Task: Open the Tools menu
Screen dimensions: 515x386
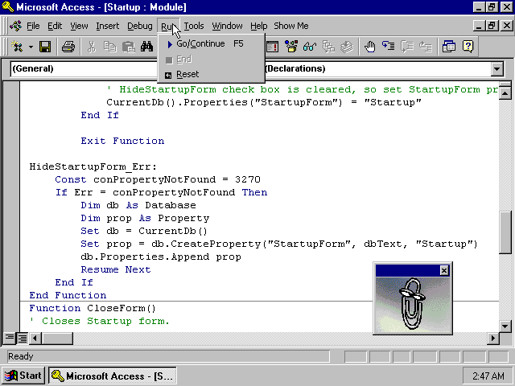Action: click(x=194, y=26)
